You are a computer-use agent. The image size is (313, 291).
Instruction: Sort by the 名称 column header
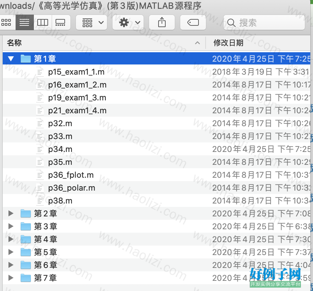(104, 43)
